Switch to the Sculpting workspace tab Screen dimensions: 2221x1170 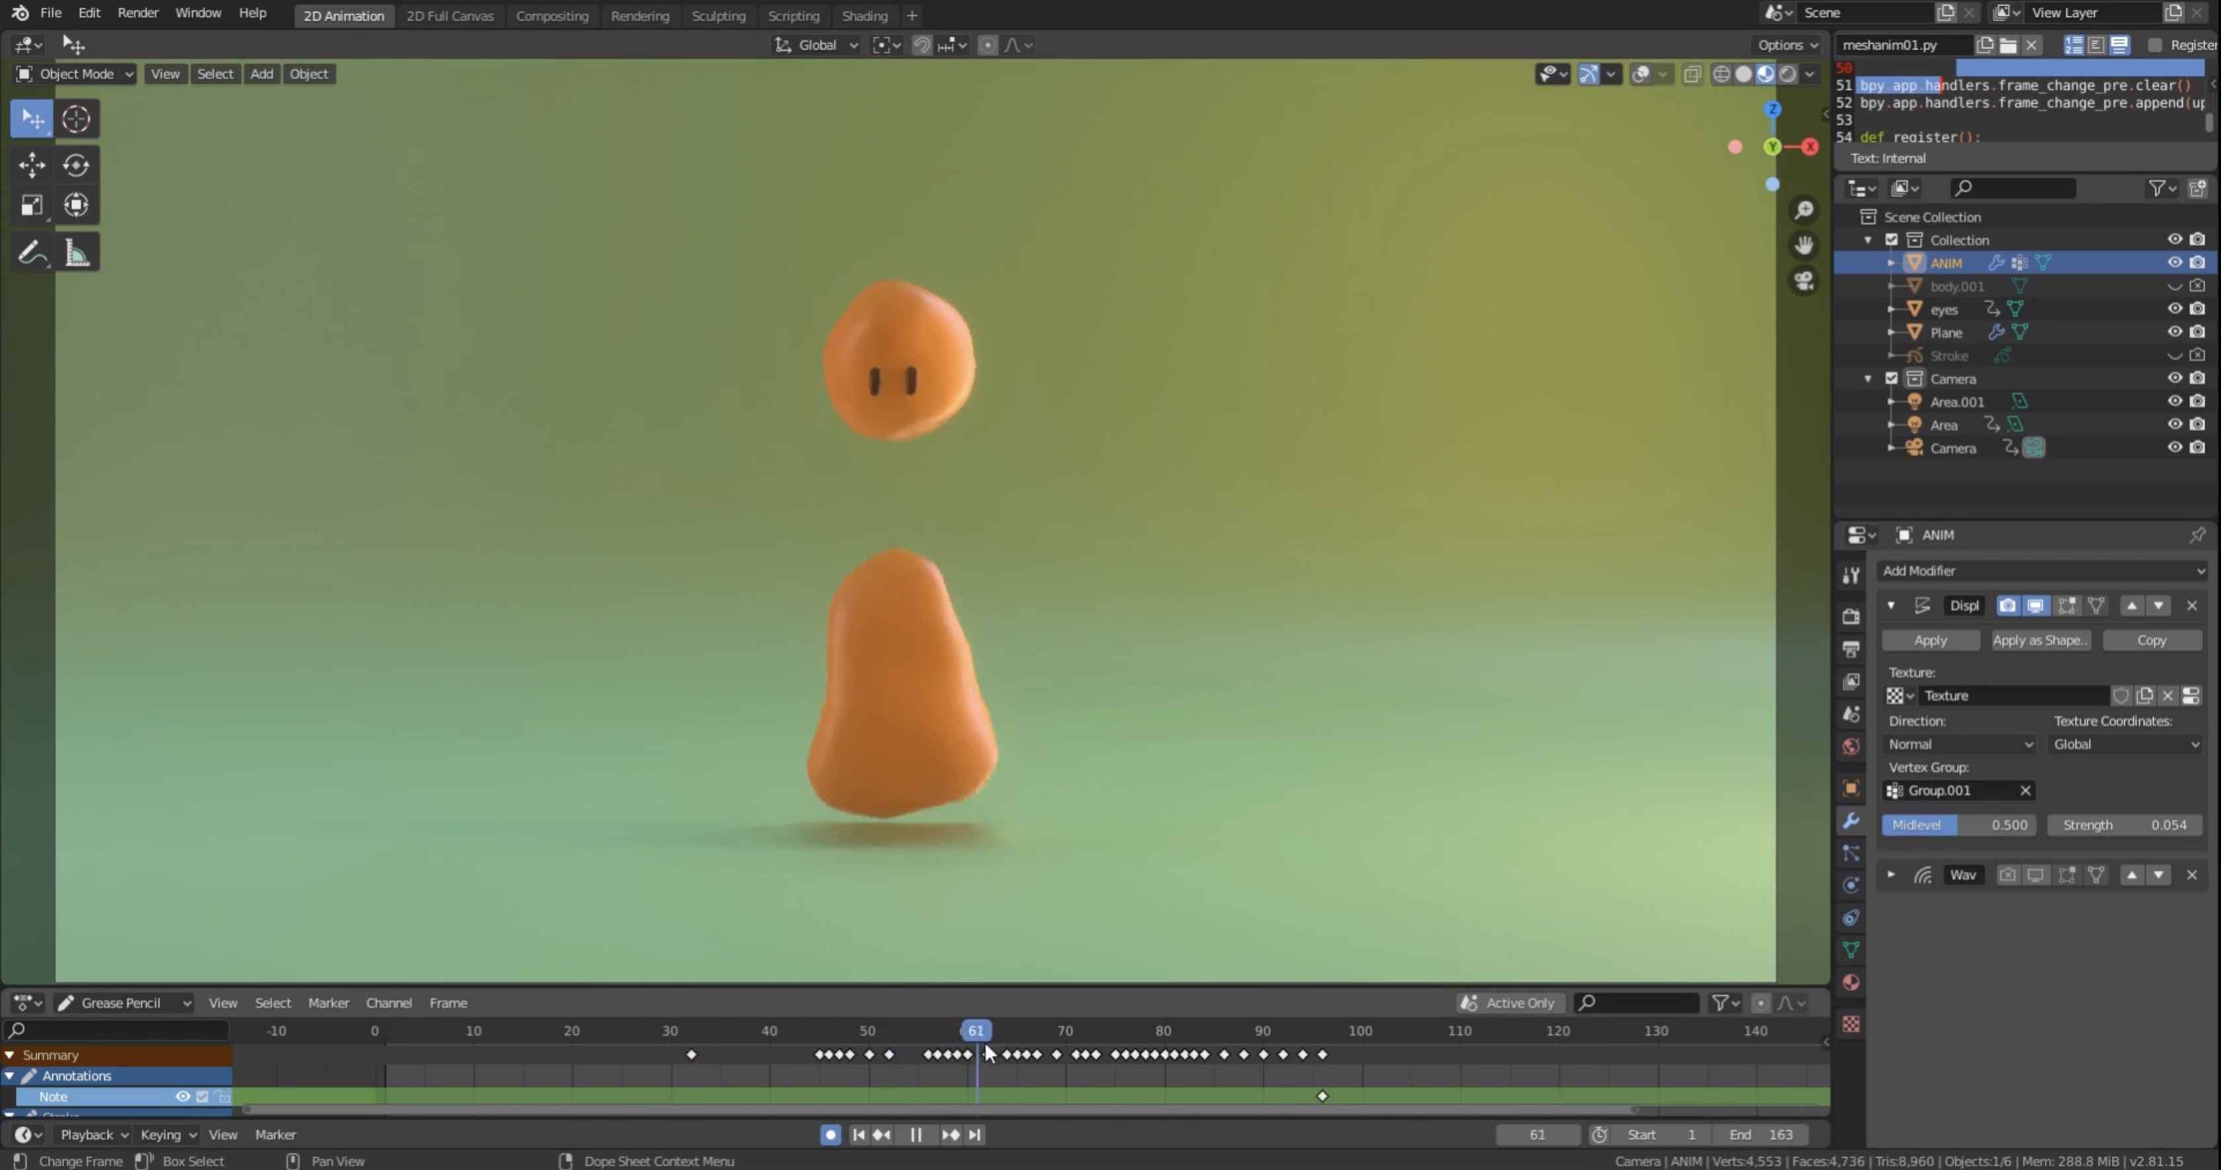[719, 15]
